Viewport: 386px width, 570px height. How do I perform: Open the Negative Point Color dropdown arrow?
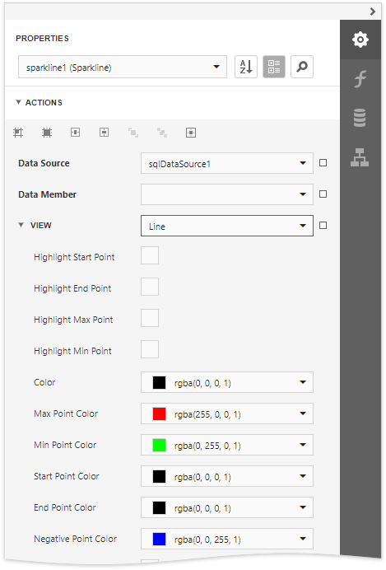coord(303,539)
